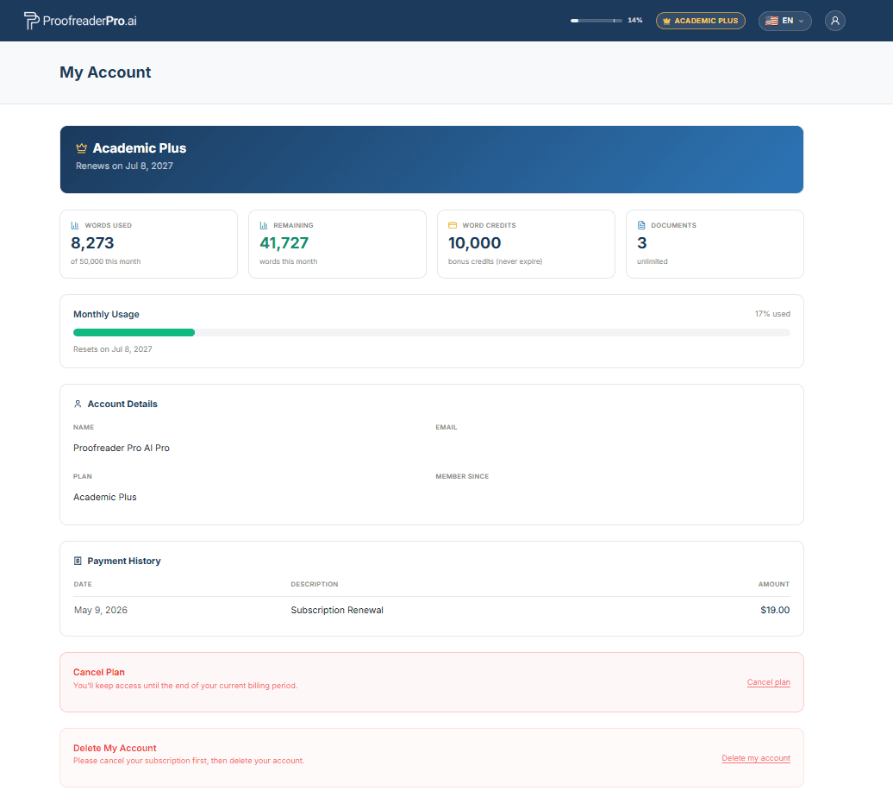The image size is (893, 803).
Task: Click the Subscription Renewal description
Action: point(337,610)
